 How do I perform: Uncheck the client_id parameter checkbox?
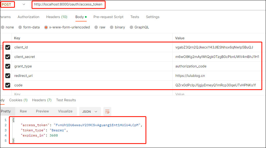[x=8, y=47]
